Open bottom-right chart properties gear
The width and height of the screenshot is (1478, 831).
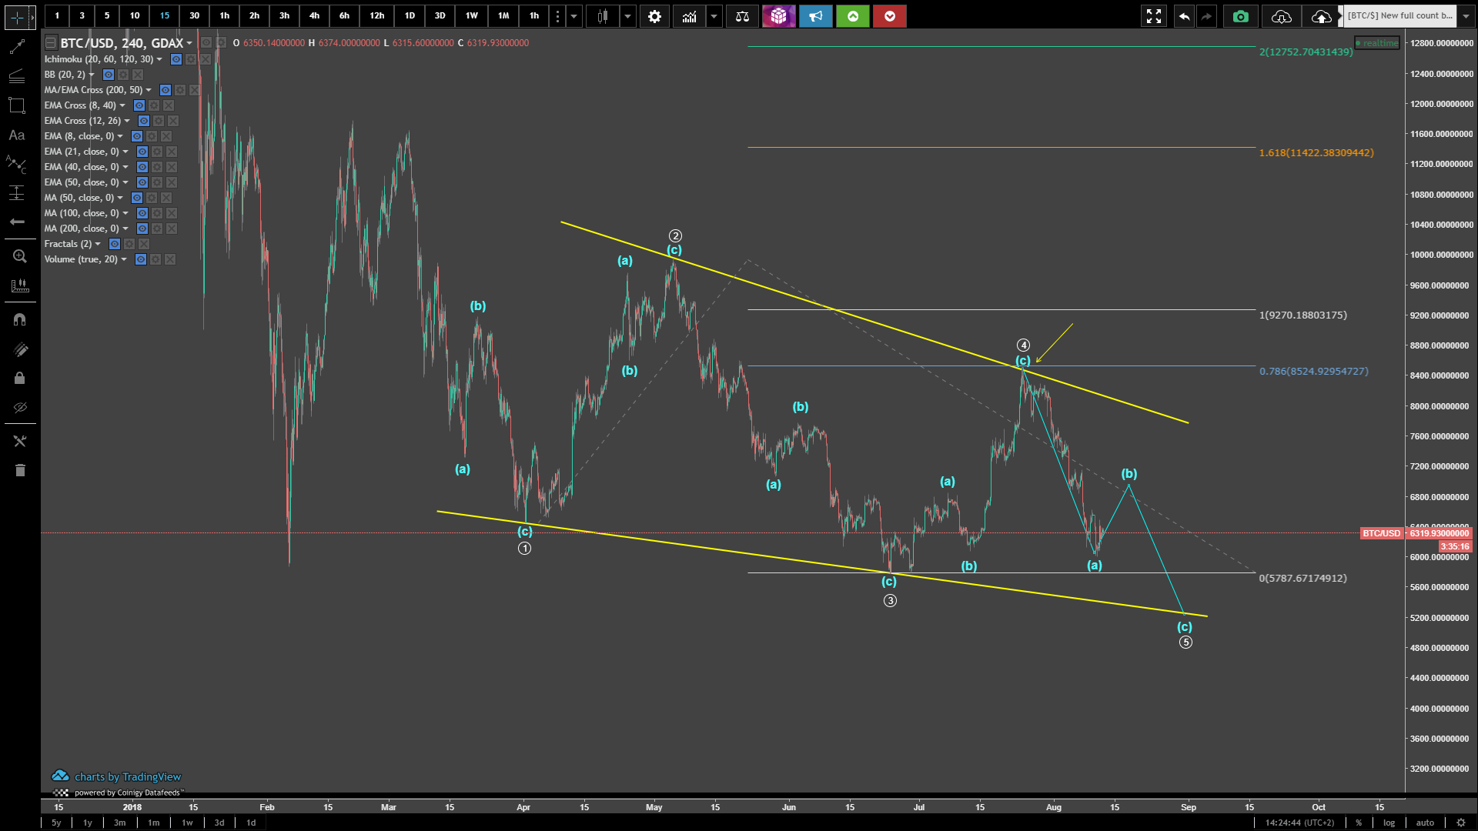tap(1460, 823)
